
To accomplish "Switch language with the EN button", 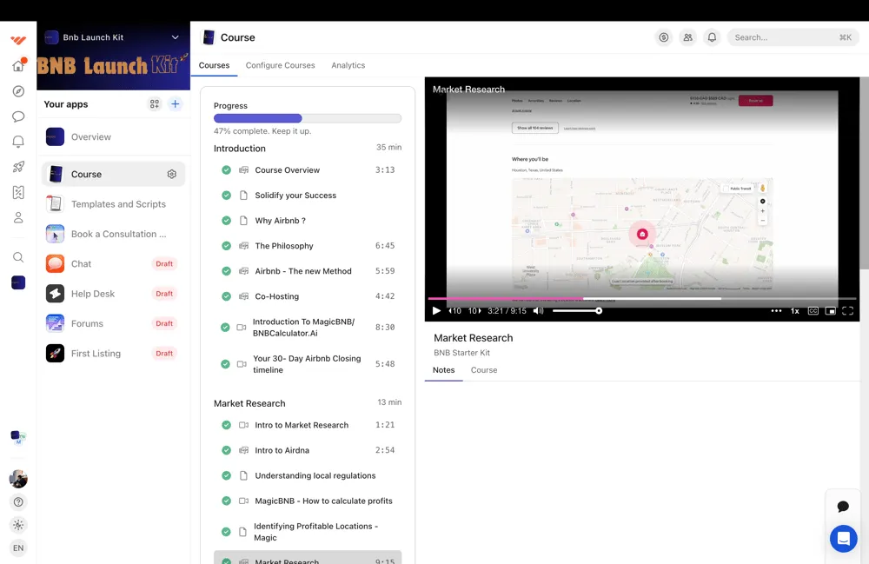I will [18, 548].
